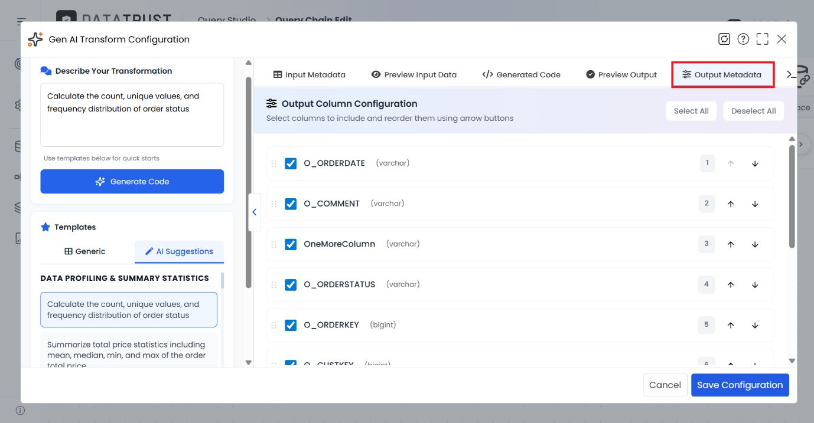Viewport: 814px width, 423px height.
Task: Grab the O_ORDERSTATUS row drag handle
Action: point(273,284)
